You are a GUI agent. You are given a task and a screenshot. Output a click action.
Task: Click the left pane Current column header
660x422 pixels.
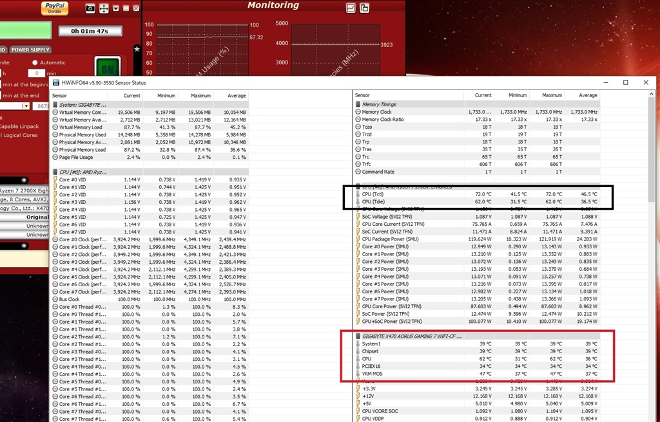(x=131, y=96)
